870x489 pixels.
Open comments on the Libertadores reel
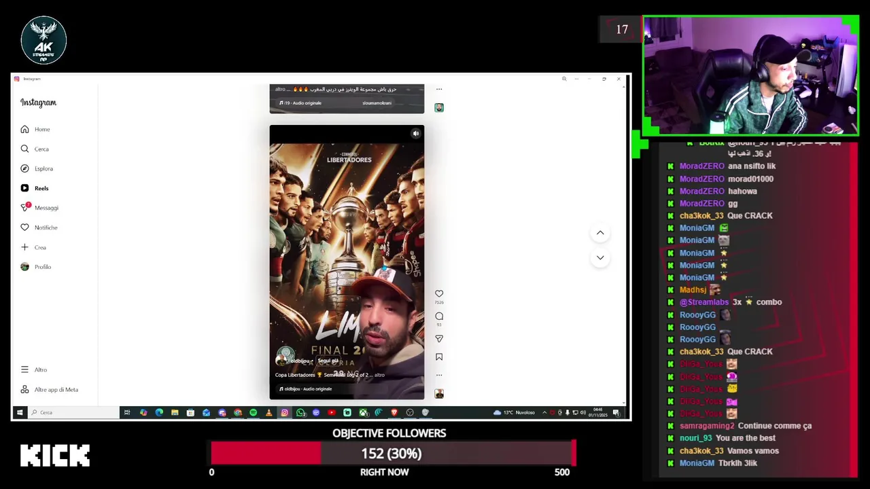pyautogui.click(x=439, y=316)
